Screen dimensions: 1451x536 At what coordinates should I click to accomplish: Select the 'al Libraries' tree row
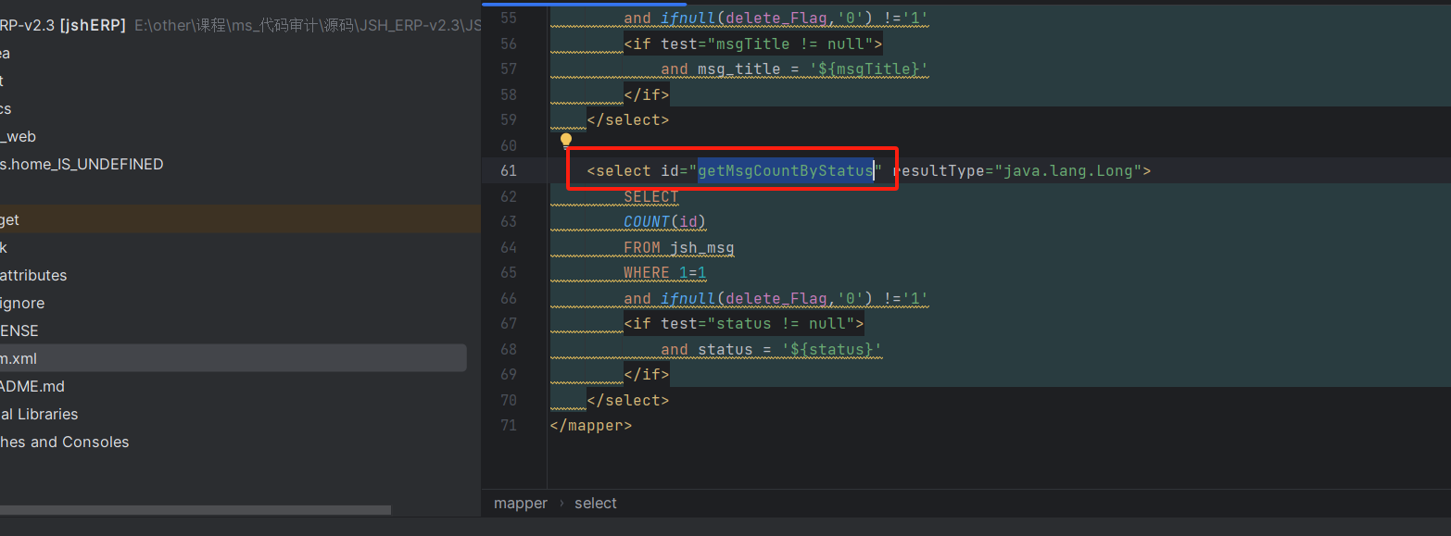(x=233, y=414)
